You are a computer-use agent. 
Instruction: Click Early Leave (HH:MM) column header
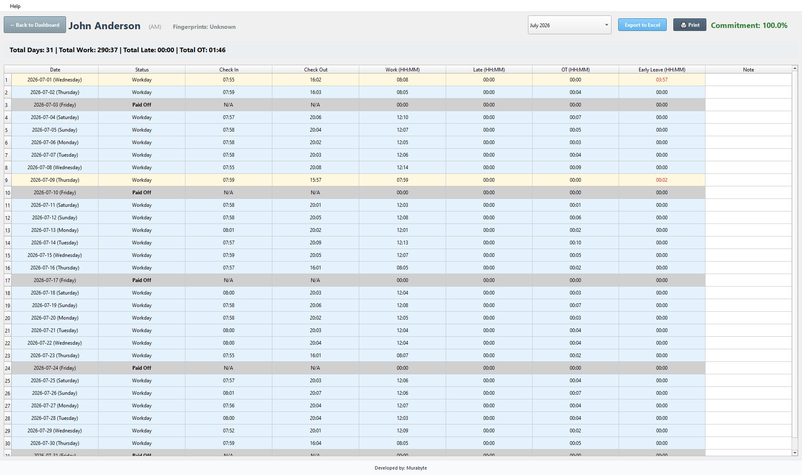pyautogui.click(x=662, y=69)
